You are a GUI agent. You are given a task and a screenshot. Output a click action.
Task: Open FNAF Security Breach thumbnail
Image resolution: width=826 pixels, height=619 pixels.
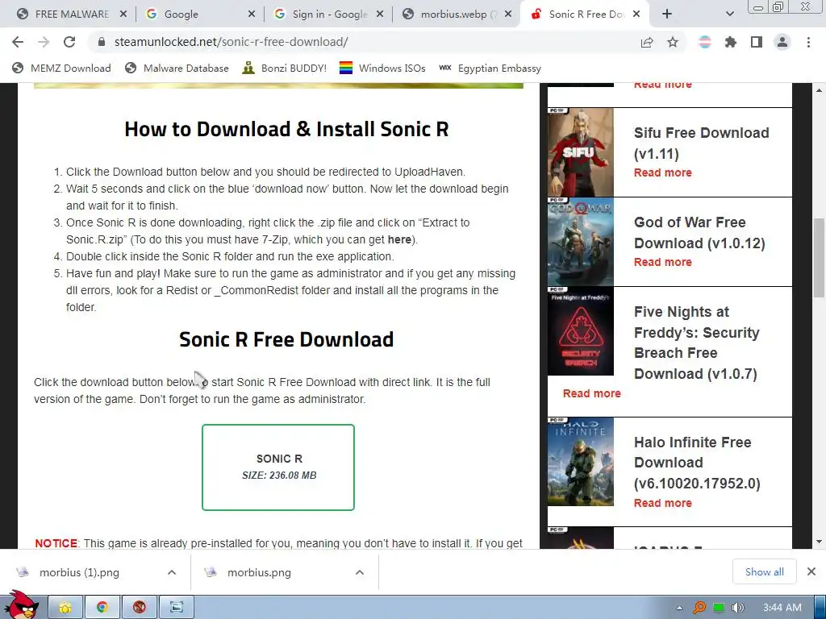click(x=581, y=331)
